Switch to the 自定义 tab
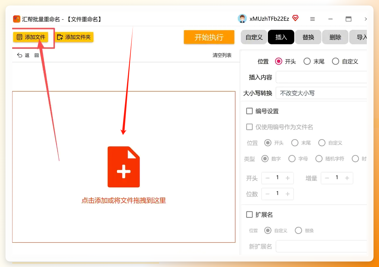Image resolution: width=379 pixels, height=267 pixels. tap(254, 37)
